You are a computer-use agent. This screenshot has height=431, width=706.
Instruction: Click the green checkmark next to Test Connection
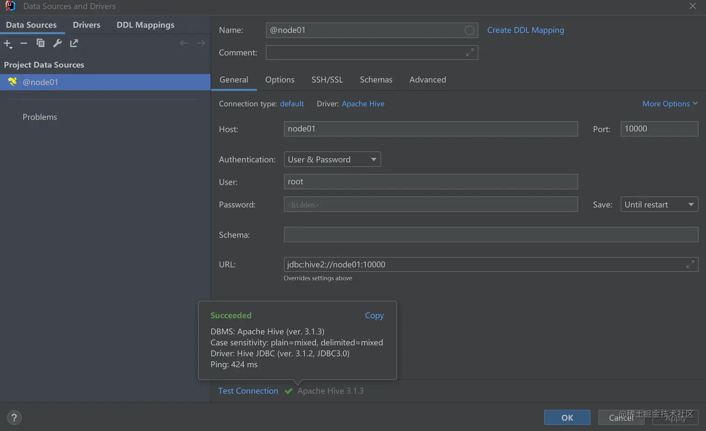pos(289,391)
